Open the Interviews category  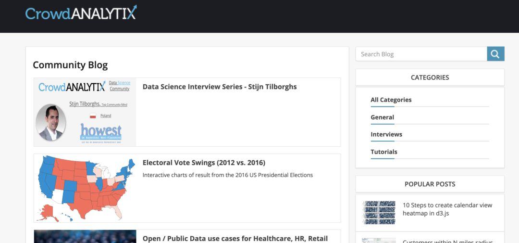coord(386,134)
